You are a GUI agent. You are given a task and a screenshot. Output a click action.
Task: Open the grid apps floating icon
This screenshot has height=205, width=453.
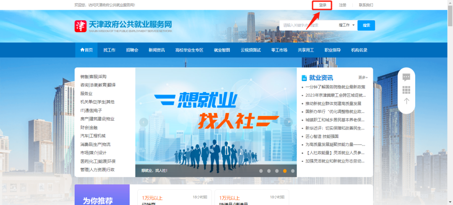(406, 90)
